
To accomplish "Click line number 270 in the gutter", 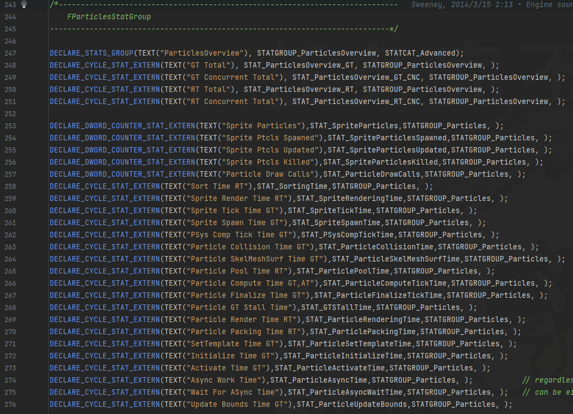I will click(10, 331).
